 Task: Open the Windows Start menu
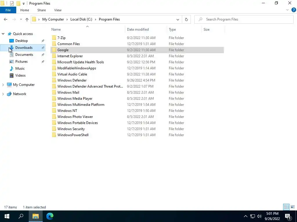7,216
